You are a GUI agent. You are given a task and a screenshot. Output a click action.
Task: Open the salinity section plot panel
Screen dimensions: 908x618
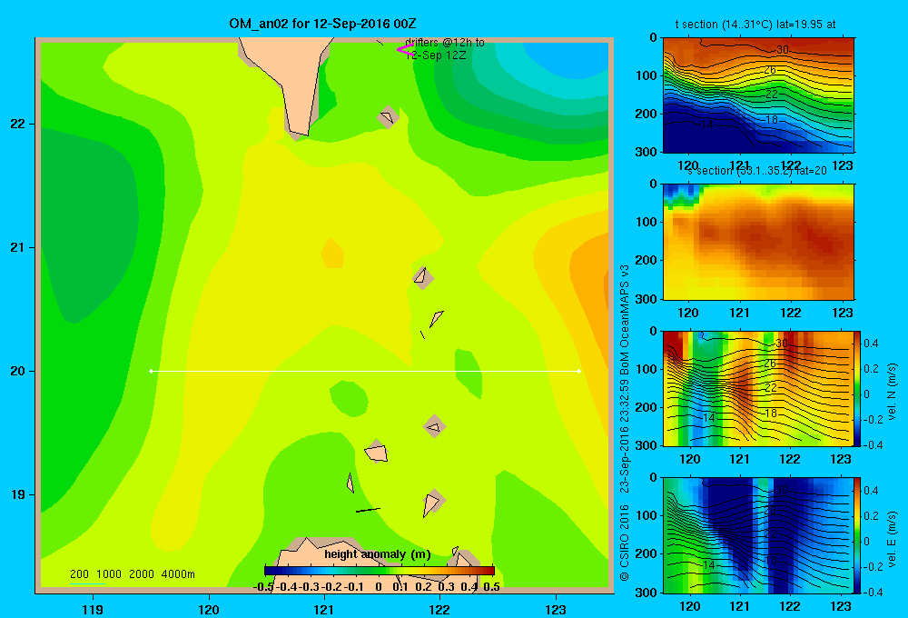pyautogui.click(x=758, y=242)
